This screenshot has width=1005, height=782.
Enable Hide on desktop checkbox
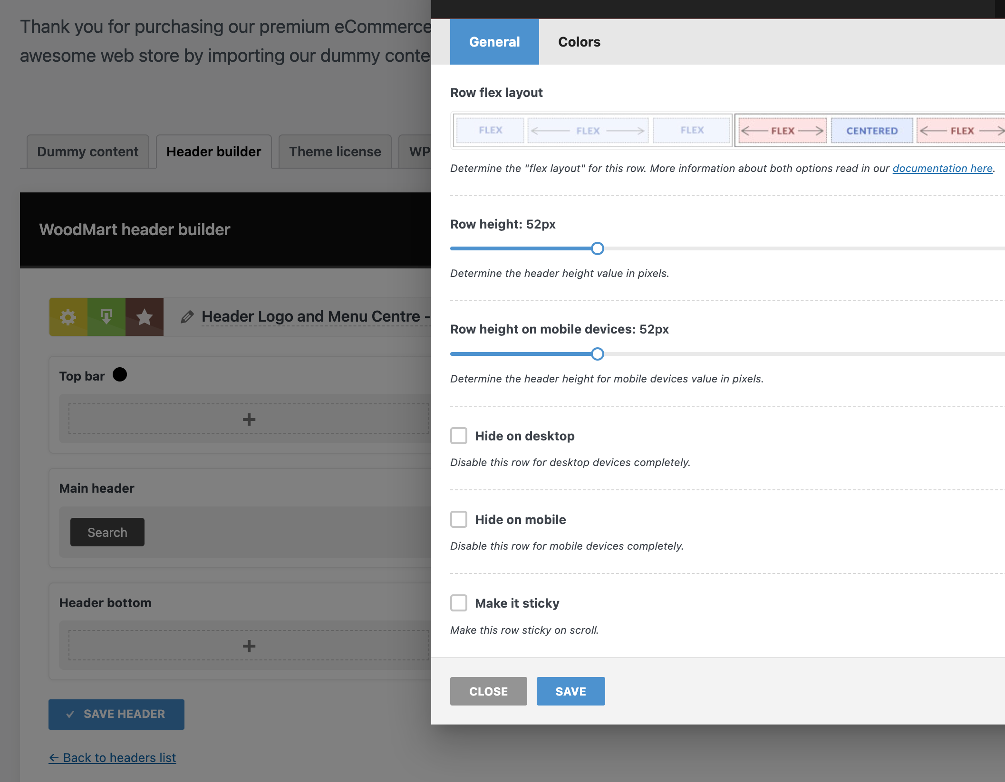click(459, 436)
